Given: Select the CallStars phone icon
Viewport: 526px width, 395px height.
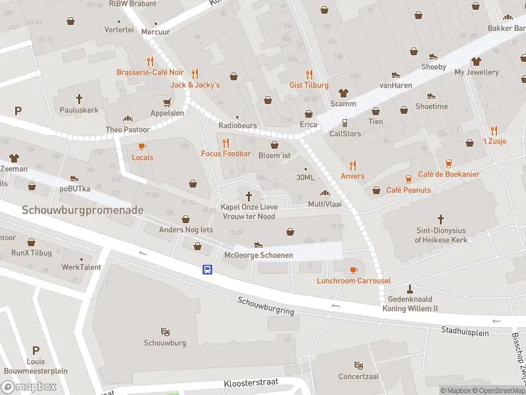Looking at the screenshot, I should click(345, 123).
